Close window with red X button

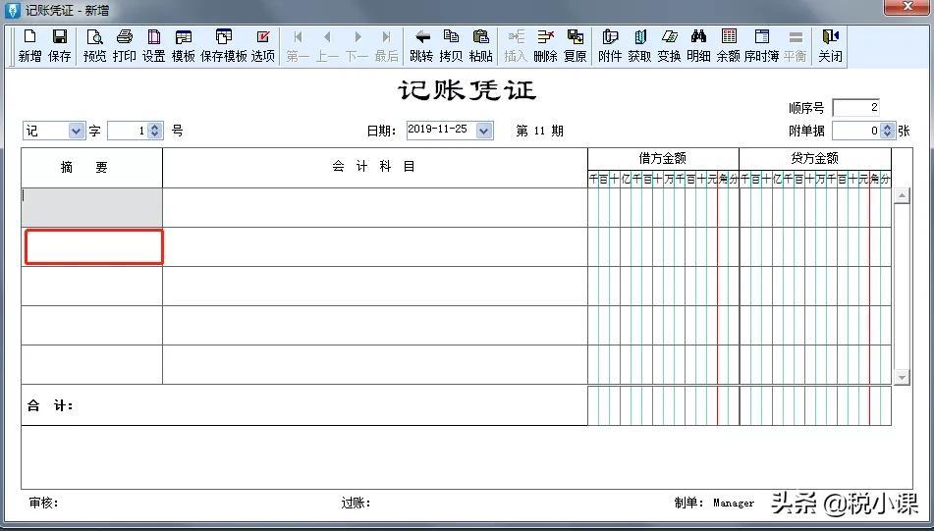point(907,7)
